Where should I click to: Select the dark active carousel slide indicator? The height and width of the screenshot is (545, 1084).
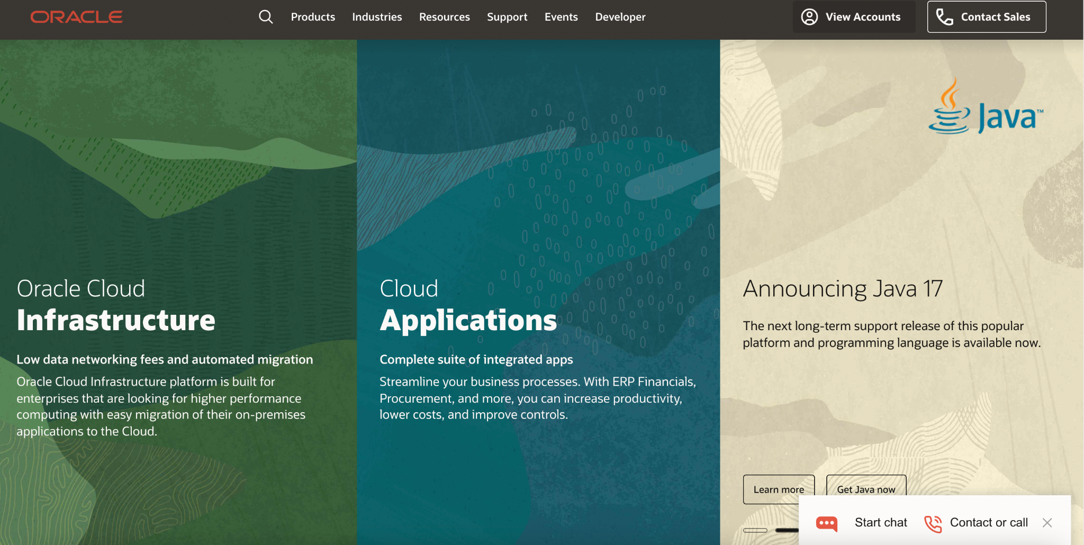[787, 530]
